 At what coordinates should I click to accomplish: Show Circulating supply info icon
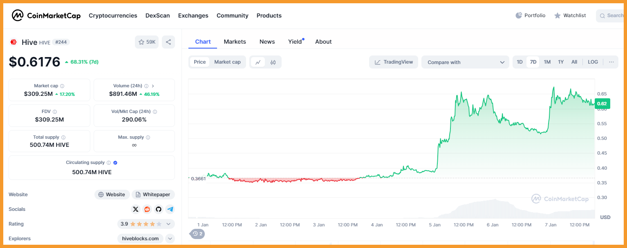pos(109,163)
